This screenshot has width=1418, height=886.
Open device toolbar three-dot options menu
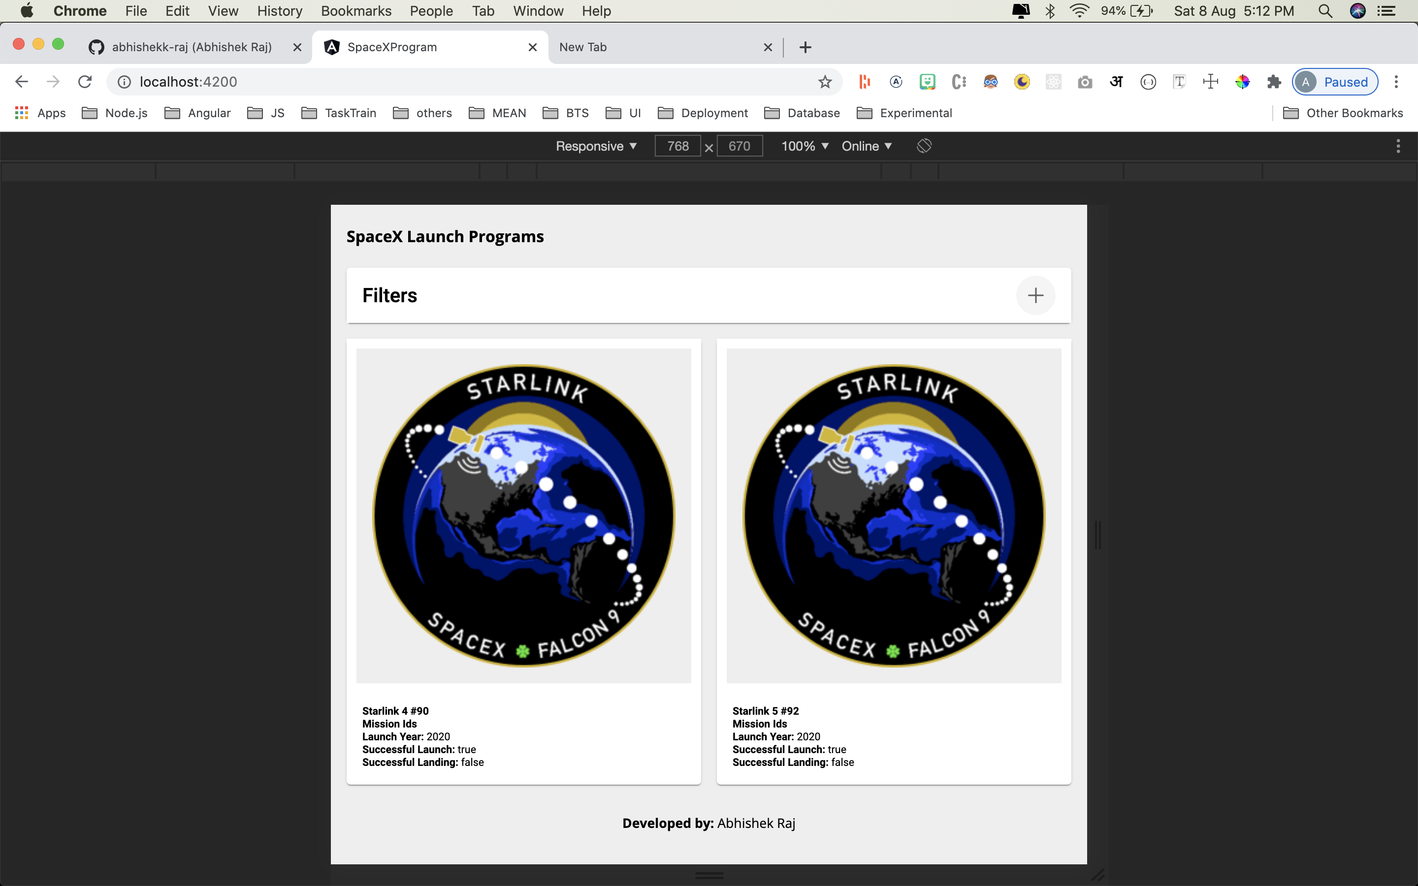pos(1398,146)
